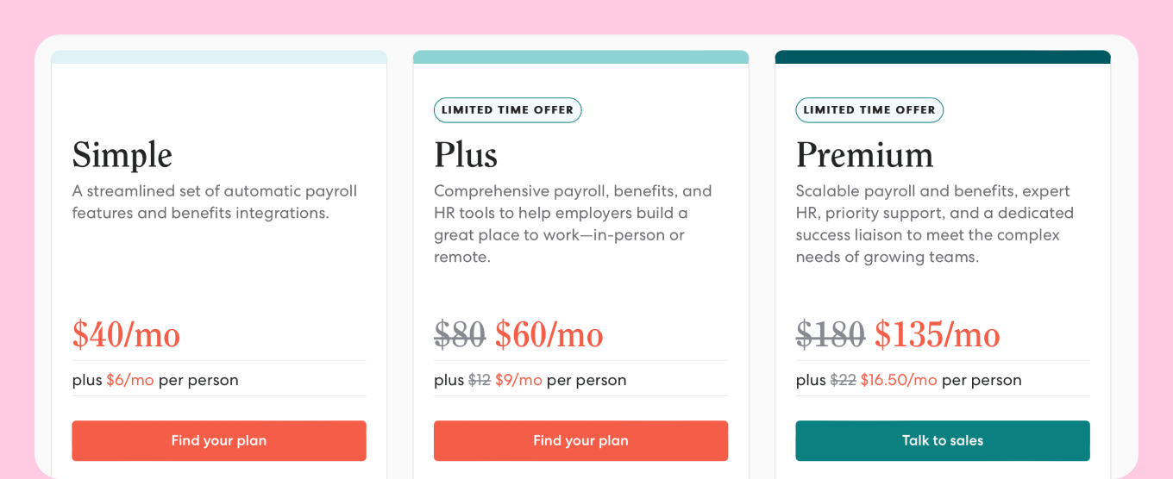The height and width of the screenshot is (479, 1173).
Task: Click the struck-through $180 price
Action: tap(831, 334)
